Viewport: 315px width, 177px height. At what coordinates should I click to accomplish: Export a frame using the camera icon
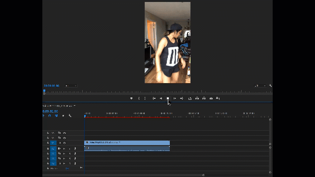click(x=211, y=98)
